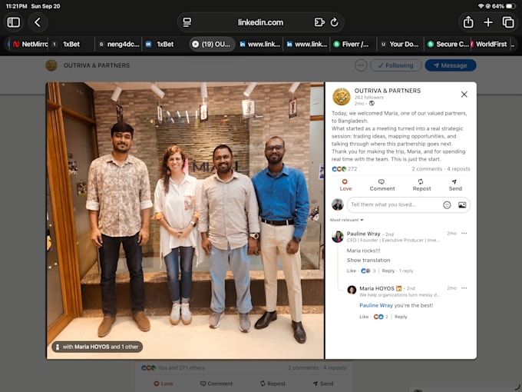Open the options menu on Pauline Wray's comment

click(464, 234)
